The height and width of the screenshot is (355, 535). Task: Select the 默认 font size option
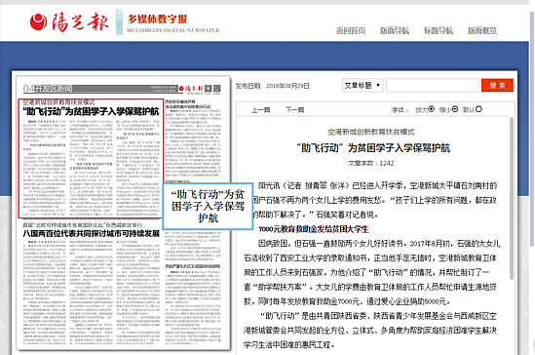tap(473, 109)
